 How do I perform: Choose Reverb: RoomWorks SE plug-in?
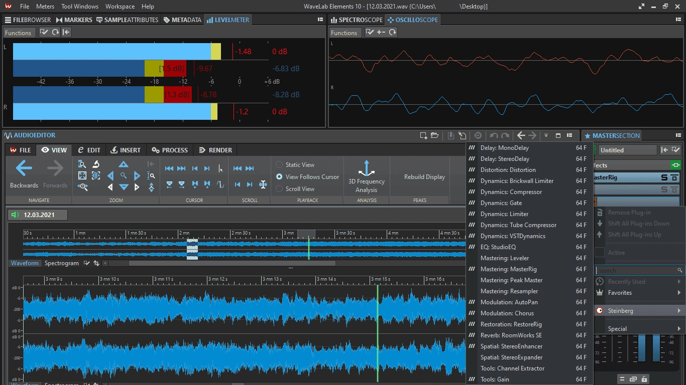(x=530, y=335)
